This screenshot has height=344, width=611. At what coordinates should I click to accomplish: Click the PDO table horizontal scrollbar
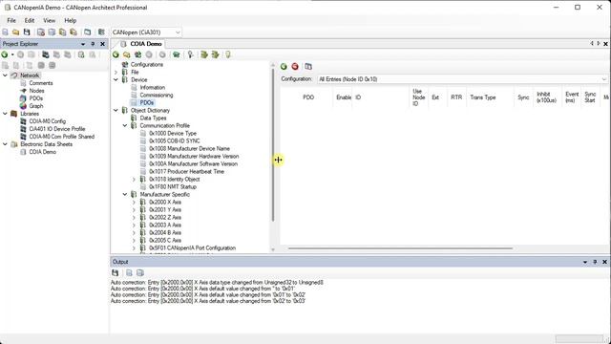400,248
